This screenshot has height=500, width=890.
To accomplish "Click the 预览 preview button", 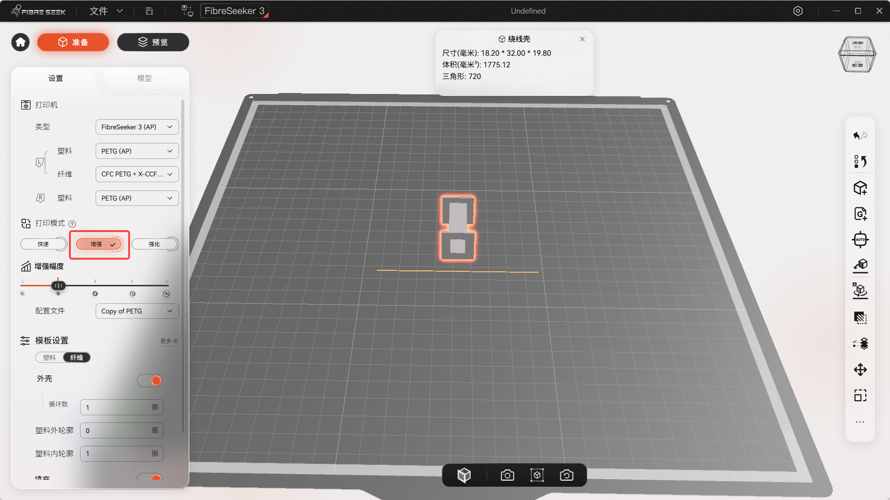I will [153, 42].
